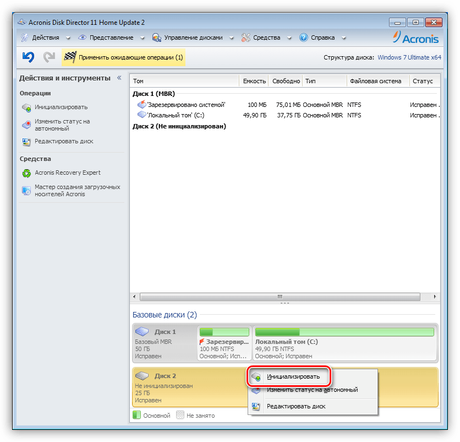Screen dimensions: 460x442
Task: Open the Представление menu
Action: 112,37
